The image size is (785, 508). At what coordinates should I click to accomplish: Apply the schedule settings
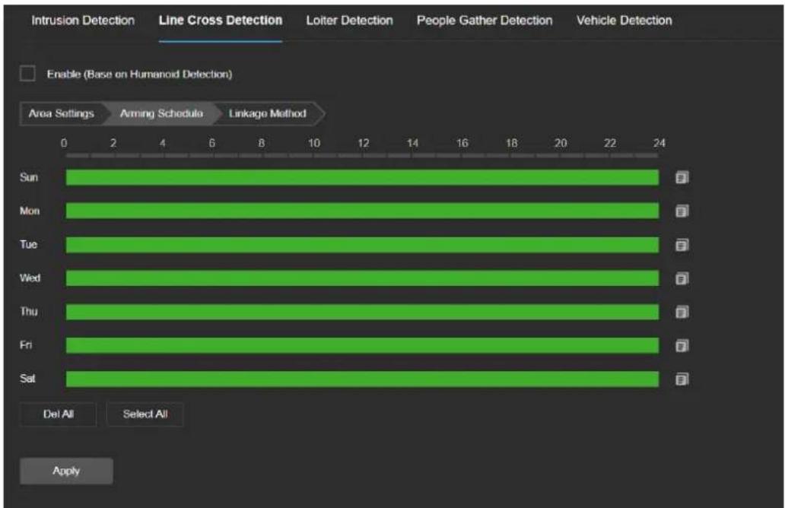[x=66, y=471]
